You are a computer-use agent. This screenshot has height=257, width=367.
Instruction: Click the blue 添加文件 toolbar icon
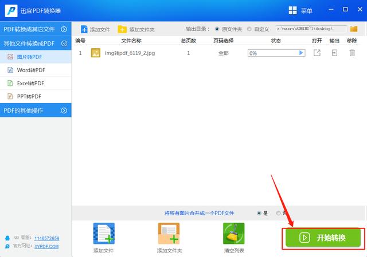(x=84, y=29)
